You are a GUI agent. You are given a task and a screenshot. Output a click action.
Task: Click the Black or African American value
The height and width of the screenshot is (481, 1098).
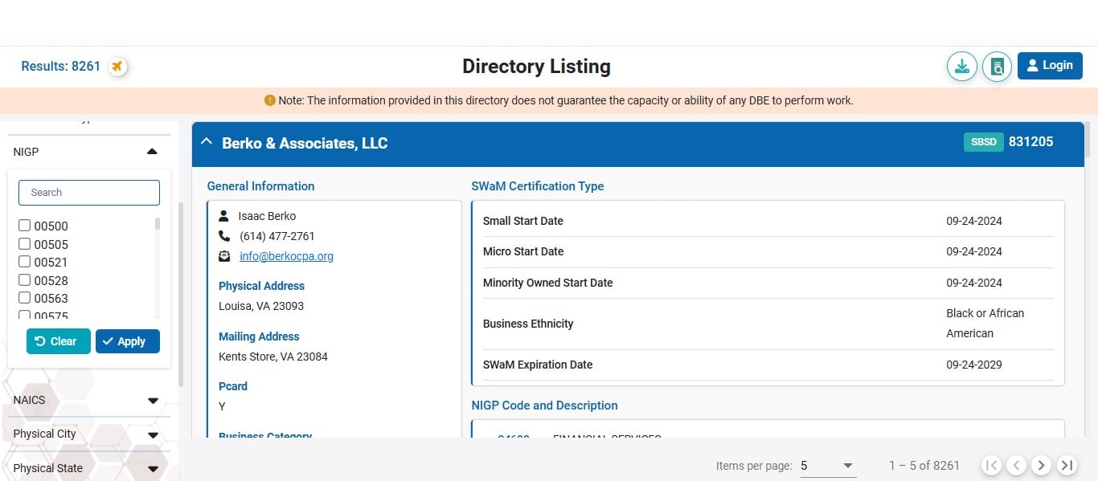985,324
